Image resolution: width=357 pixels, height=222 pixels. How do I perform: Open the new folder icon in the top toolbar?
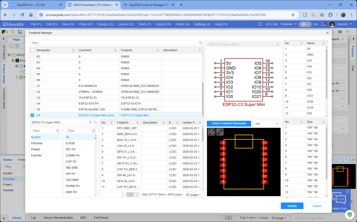(x=12, y=32)
